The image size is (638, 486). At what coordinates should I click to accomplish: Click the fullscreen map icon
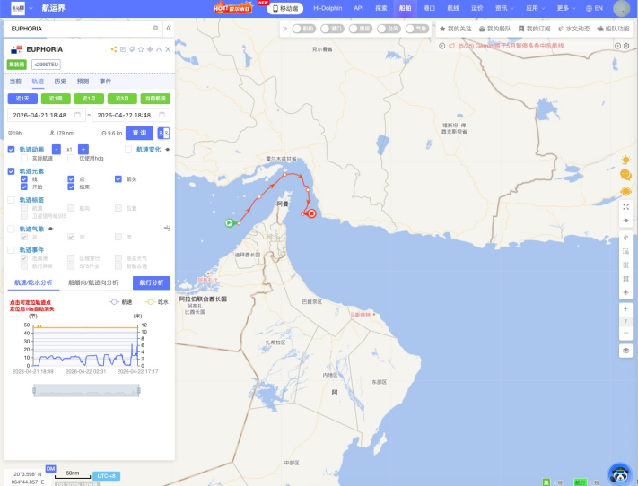tap(625, 206)
